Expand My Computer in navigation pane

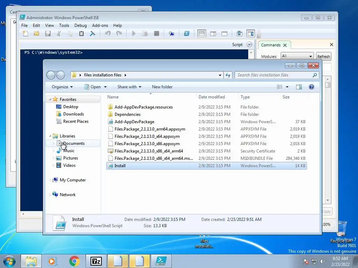(50, 180)
